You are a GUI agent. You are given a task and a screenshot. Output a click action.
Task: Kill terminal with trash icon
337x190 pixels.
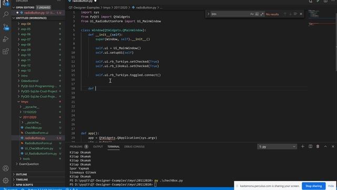(318, 147)
